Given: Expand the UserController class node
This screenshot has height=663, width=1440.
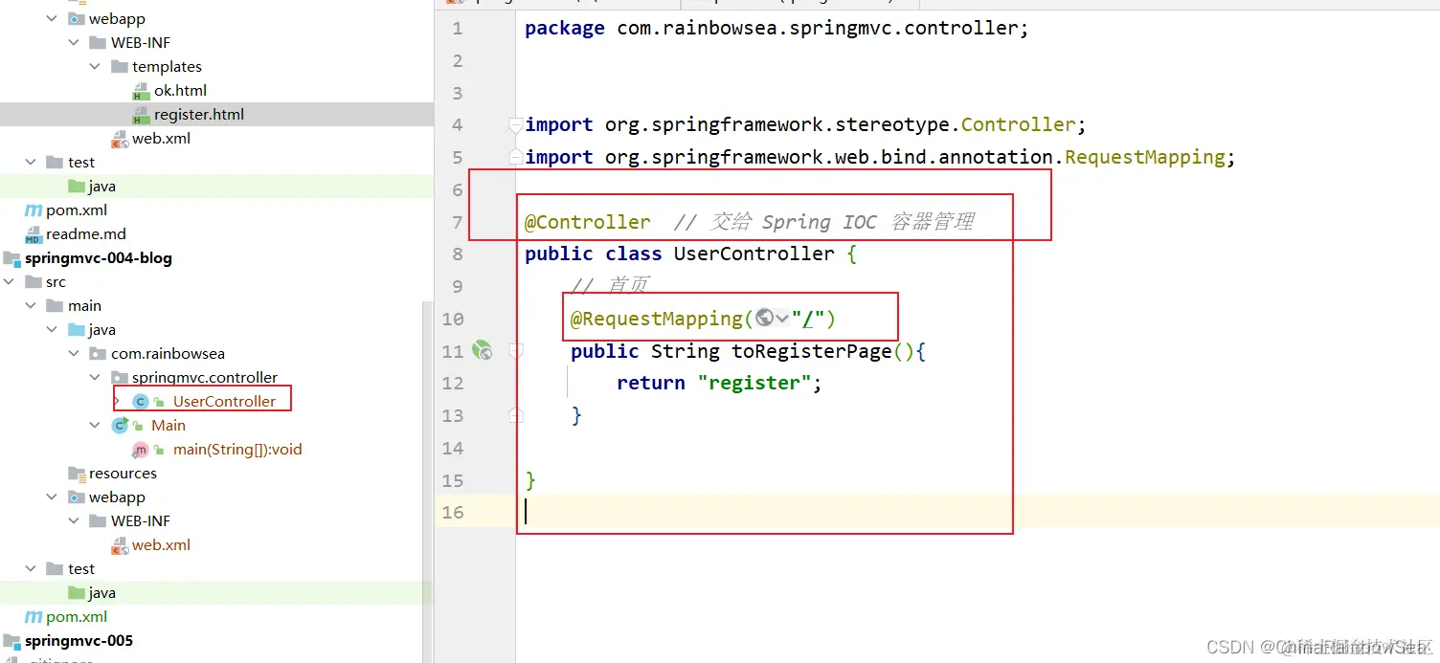Looking at the screenshot, I should coord(117,402).
